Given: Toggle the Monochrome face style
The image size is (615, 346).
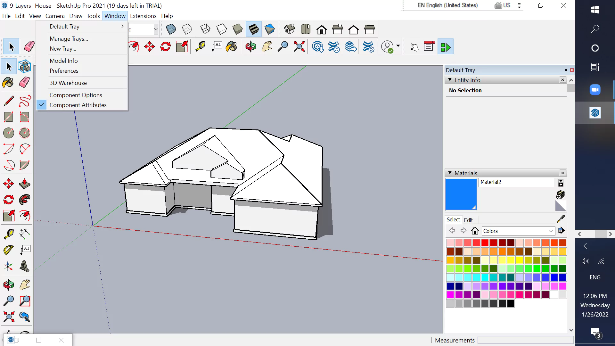Looking at the screenshot, I should [270, 29].
